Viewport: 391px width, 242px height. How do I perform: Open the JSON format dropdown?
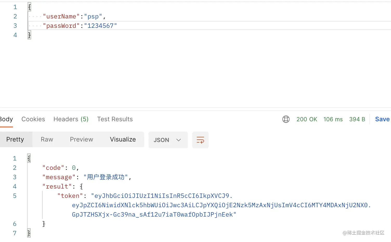click(168, 140)
